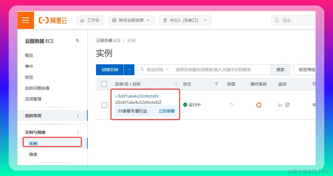Image resolution: width=333 pixels, height=176 pixels.
Task: Select 镜像 in the sidebar
Action: [x=33, y=154]
